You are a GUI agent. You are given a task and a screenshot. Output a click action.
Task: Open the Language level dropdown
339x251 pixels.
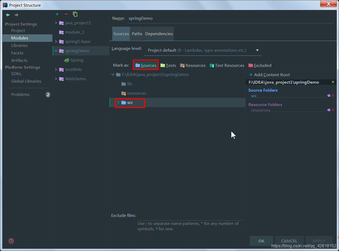click(x=203, y=50)
